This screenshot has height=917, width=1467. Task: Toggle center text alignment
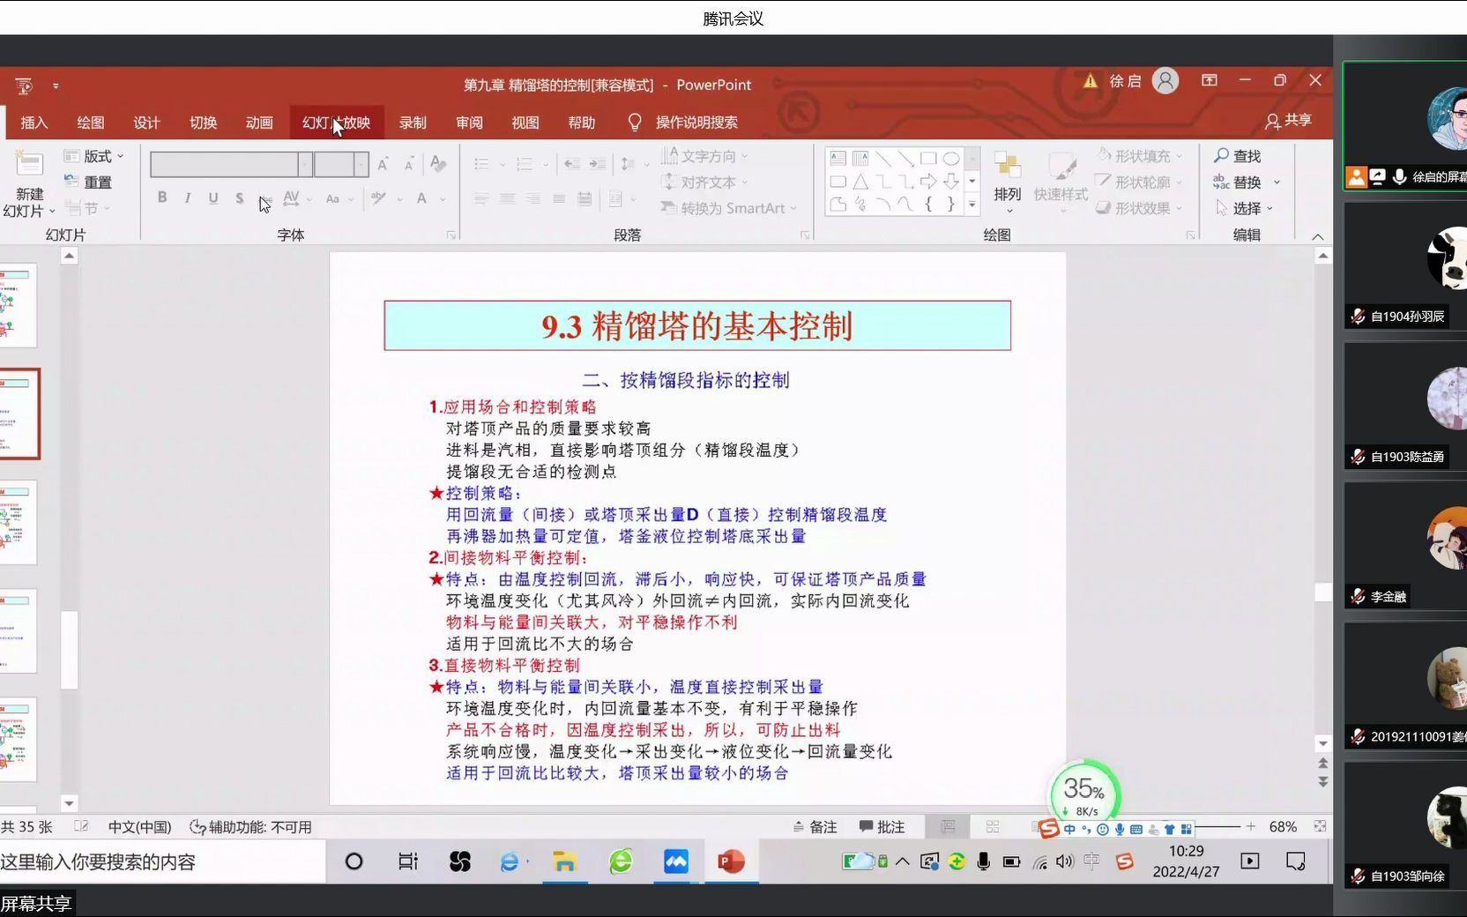click(507, 199)
